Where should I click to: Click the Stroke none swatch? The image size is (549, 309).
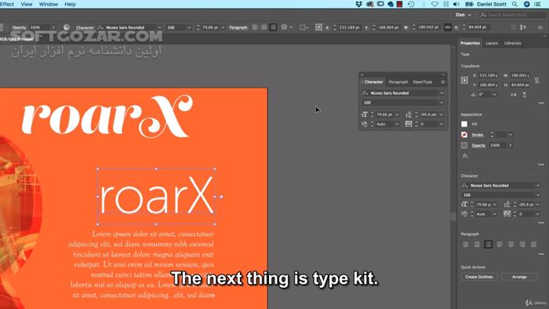point(464,135)
